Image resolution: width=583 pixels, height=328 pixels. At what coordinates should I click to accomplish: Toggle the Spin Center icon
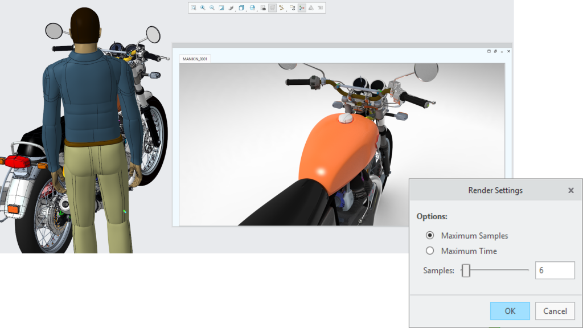(x=302, y=8)
